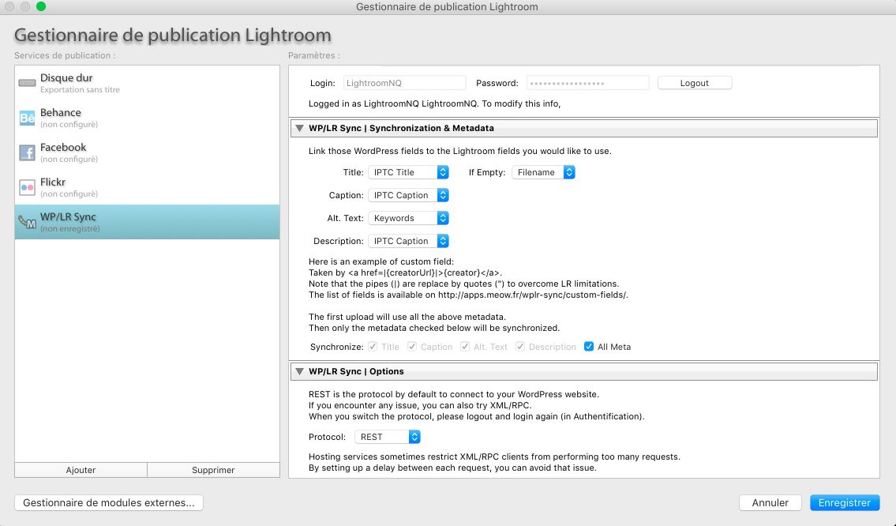This screenshot has height=526, width=896.
Task: Open the Alt. Text dropdown (Keywords)
Action: pos(409,218)
